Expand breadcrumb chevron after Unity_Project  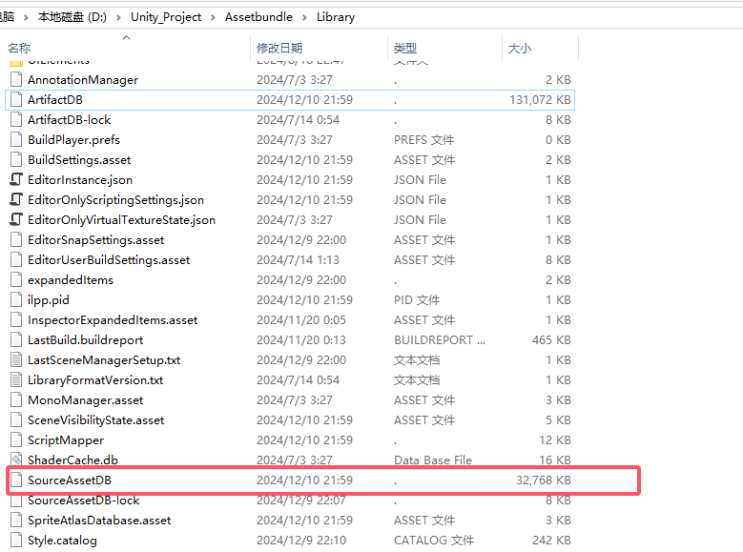click(213, 17)
